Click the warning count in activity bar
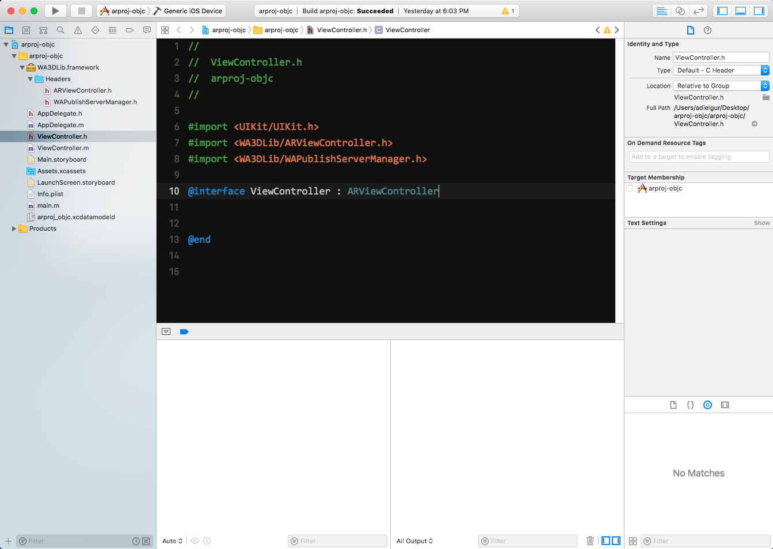 point(508,11)
